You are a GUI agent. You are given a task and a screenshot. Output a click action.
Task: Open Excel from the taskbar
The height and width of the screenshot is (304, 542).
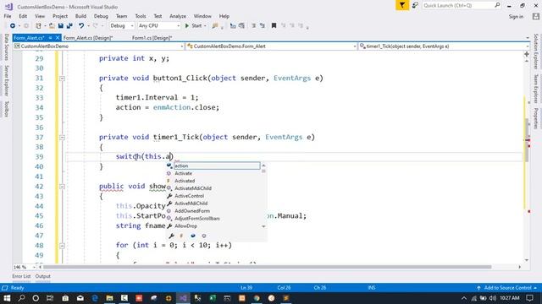click(x=213, y=298)
